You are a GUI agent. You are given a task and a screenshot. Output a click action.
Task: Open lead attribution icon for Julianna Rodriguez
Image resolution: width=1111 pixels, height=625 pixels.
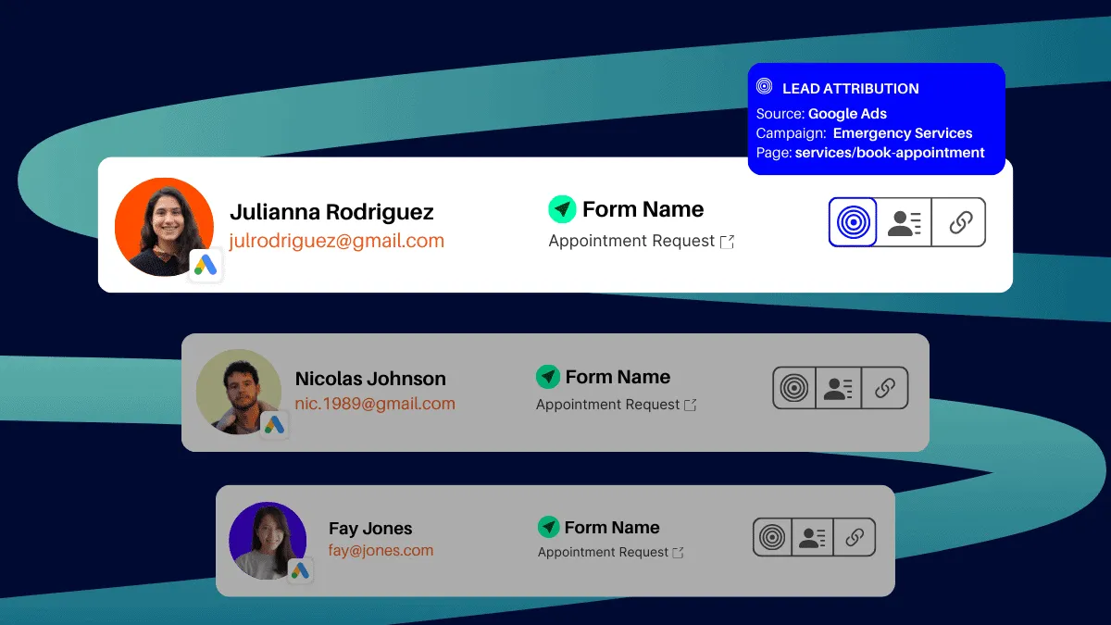point(853,222)
